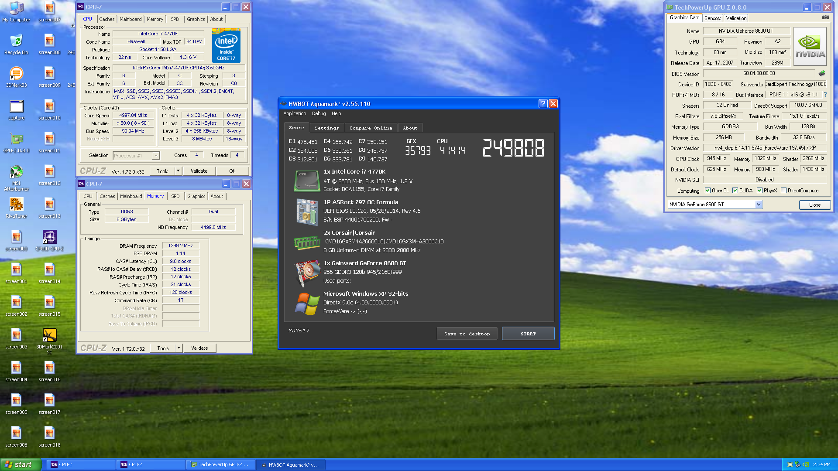
Task: Open the Validation tab in GPU-Z
Action: 736,18
